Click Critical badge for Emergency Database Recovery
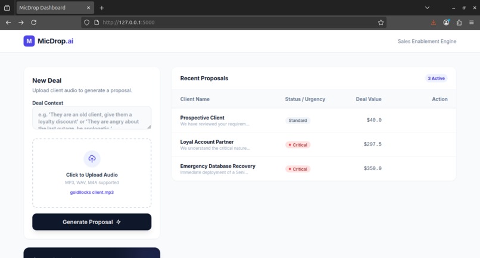Viewport: 480px width, 258px height. coord(298,169)
